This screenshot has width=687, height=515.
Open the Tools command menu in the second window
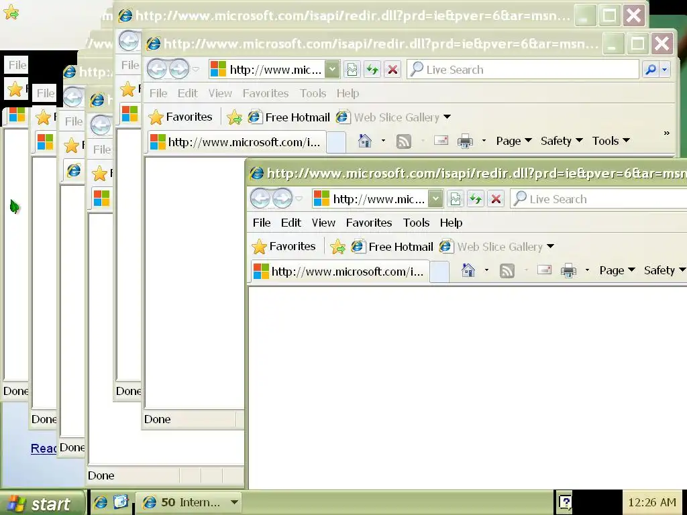611,141
